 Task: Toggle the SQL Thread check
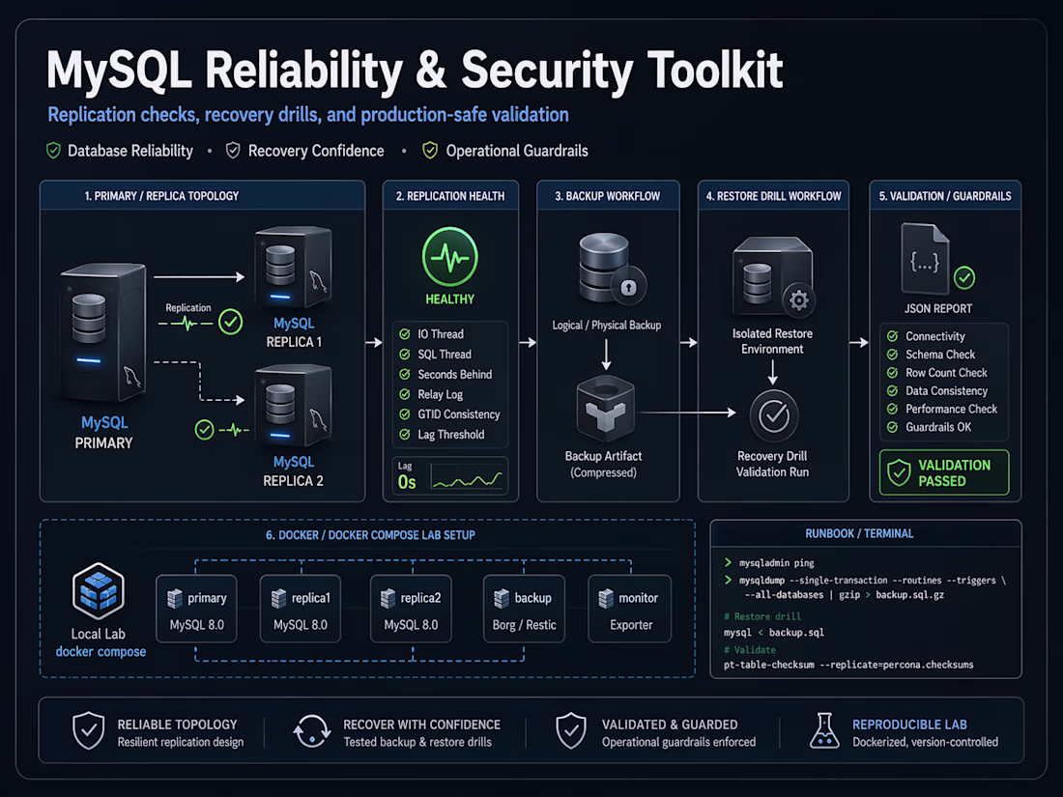click(405, 355)
